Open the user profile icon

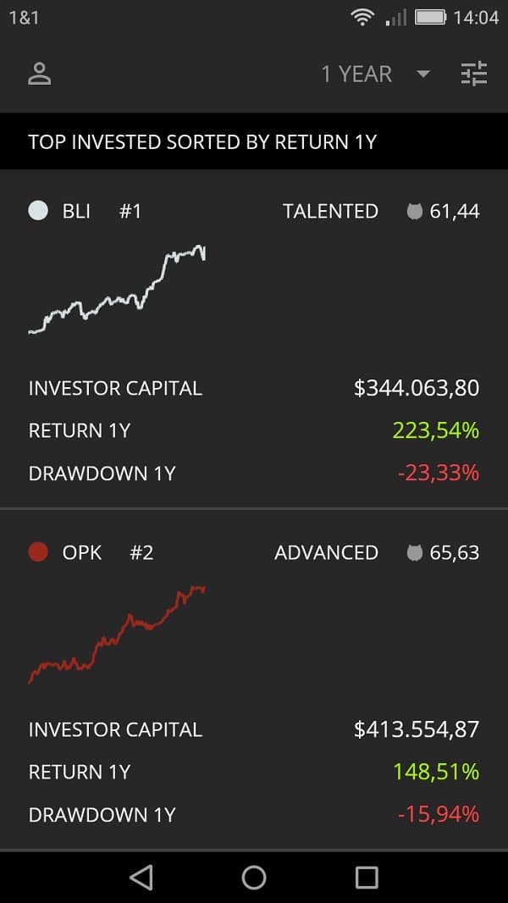tap(40, 74)
